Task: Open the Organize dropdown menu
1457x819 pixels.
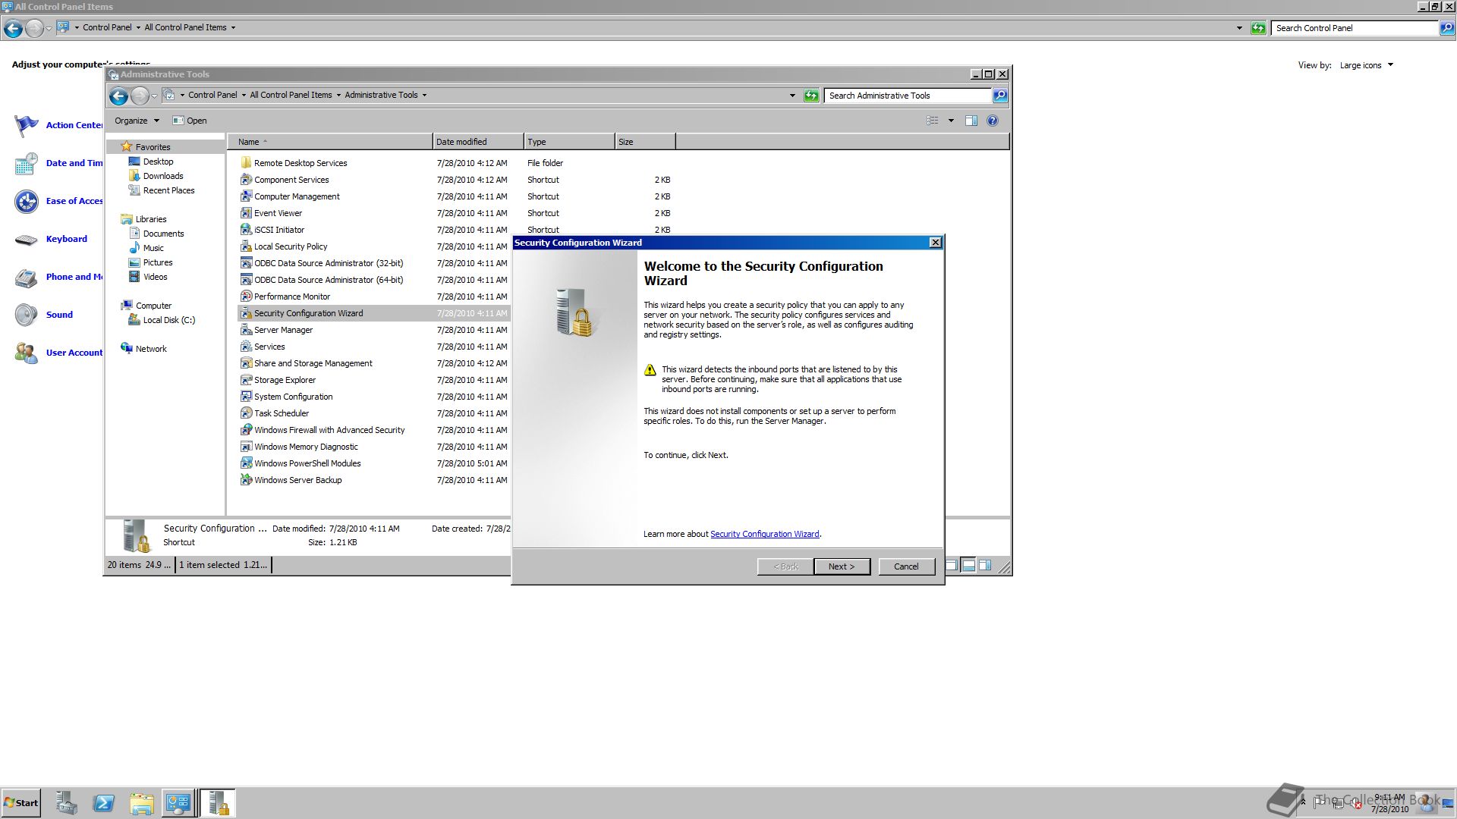Action: (137, 121)
